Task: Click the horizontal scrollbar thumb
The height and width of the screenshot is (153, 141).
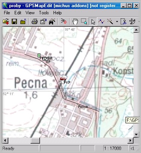Action: point(35,141)
